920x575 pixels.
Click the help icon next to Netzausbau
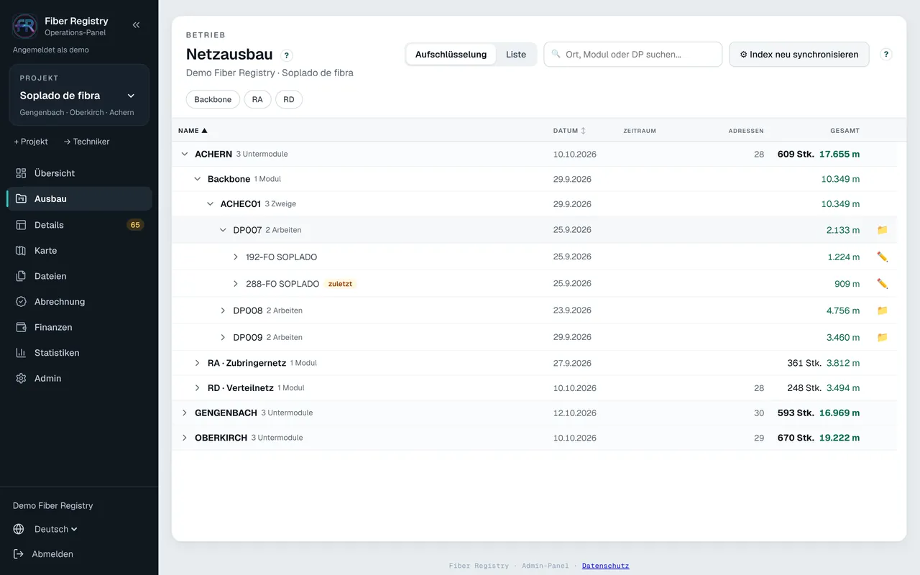[x=287, y=55]
